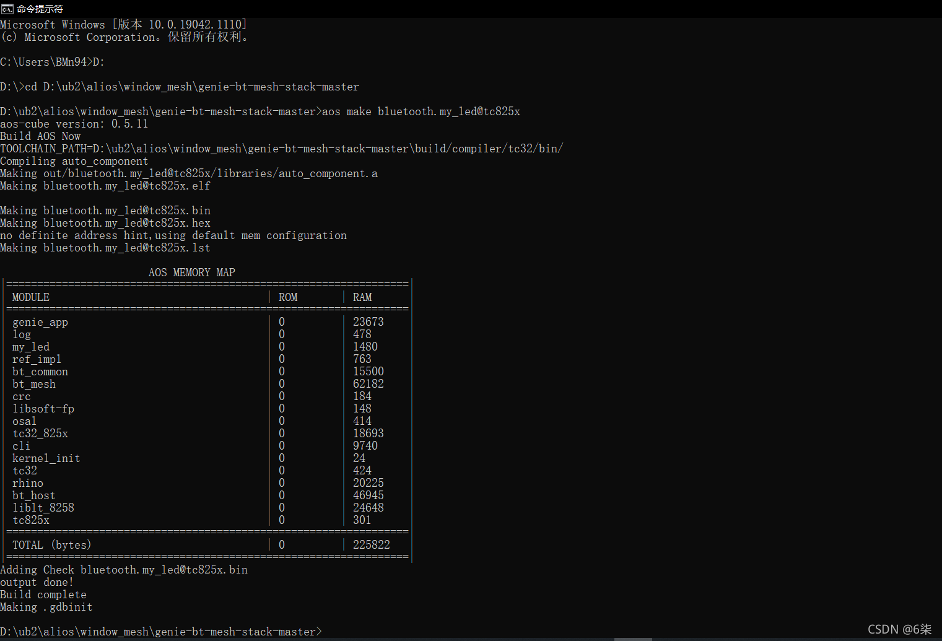This screenshot has height=641, width=942.
Task: Click the RAM value 24648
Action: [369, 508]
